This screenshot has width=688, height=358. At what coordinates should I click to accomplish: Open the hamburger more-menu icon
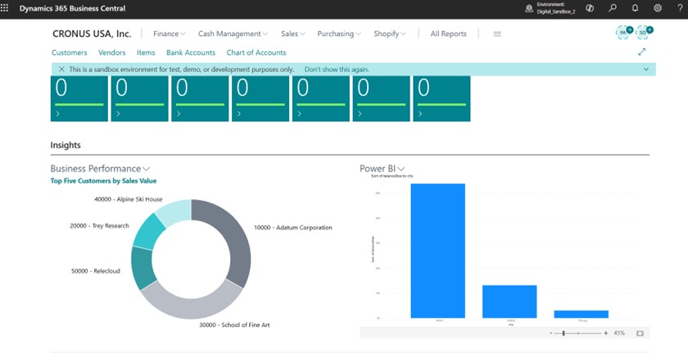click(497, 34)
